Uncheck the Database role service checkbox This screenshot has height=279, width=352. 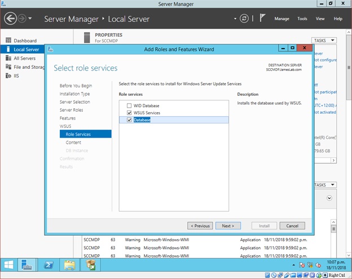pos(129,119)
